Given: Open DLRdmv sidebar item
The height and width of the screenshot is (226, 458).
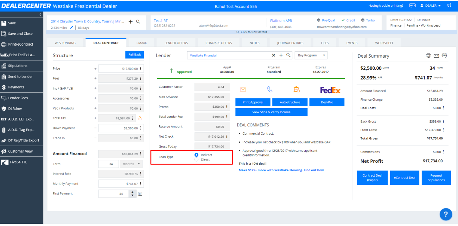Looking at the screenshot, I should click(x=21, y=109).
